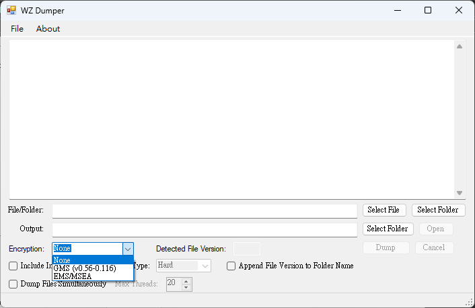This screenshot has width=475, height=308.
Task: Enable Dump Files Simultaneously checkbox
Action: [13, 284]
